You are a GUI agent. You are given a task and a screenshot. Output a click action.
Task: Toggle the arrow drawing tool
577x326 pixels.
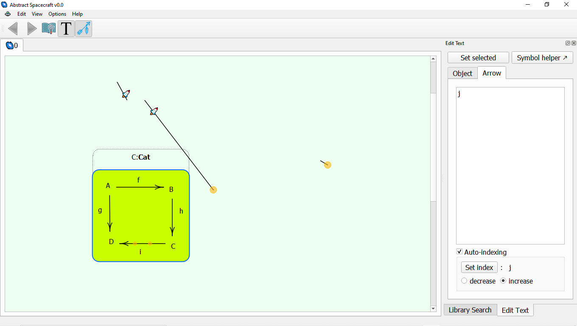(x=84, y=29)
